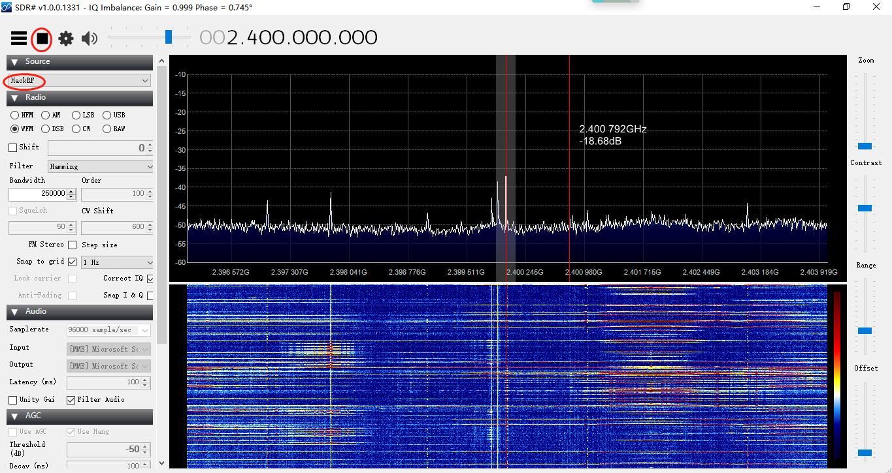This screenshot has height=473, width=892.
Task: Open the hamburger main menu
Action: click(x=19, y=39)
